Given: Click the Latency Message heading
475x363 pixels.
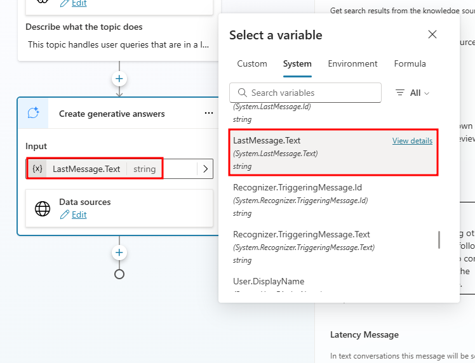Looking at the screenshot, I should point(365,335).
